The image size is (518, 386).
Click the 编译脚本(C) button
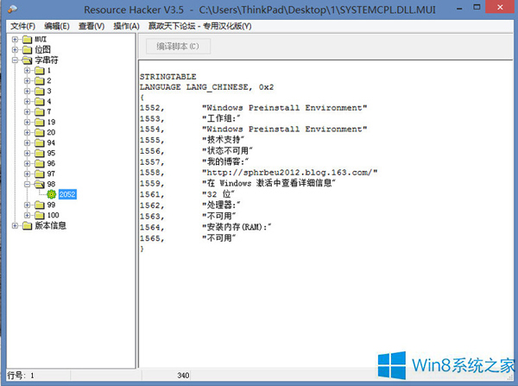pos(178,47)
